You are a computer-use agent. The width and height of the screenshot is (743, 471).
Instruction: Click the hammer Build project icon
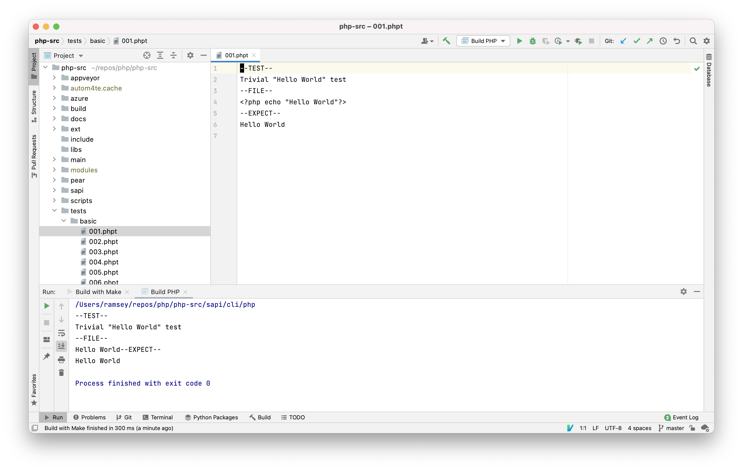coord(446,41)
